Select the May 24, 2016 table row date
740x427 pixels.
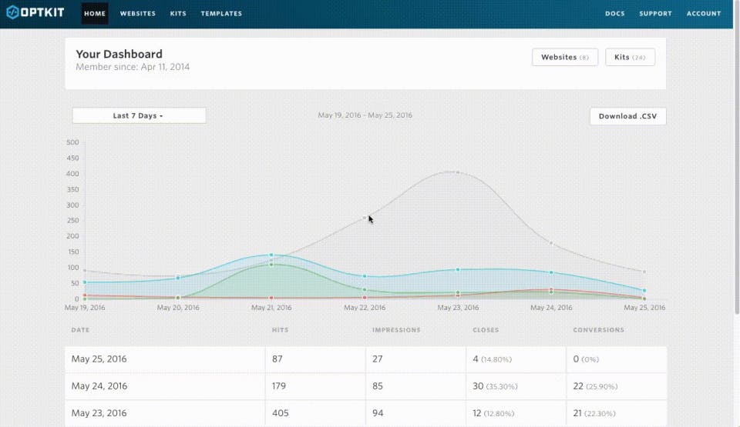click(99, 386)
